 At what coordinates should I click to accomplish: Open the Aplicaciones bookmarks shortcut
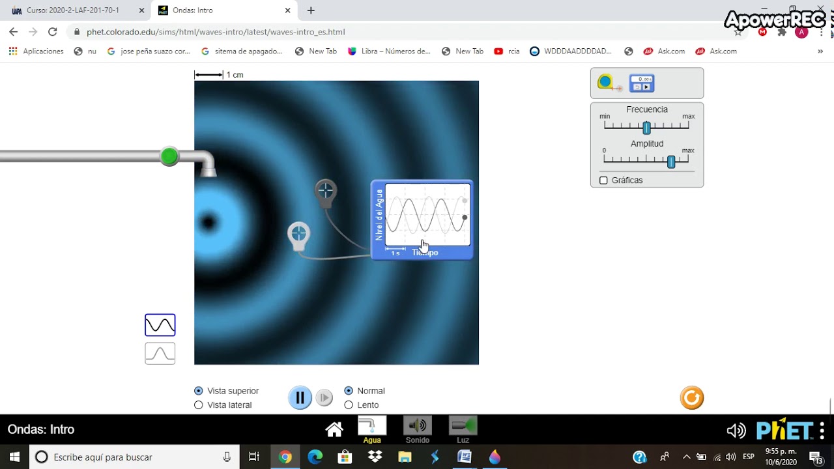(36, 51)
